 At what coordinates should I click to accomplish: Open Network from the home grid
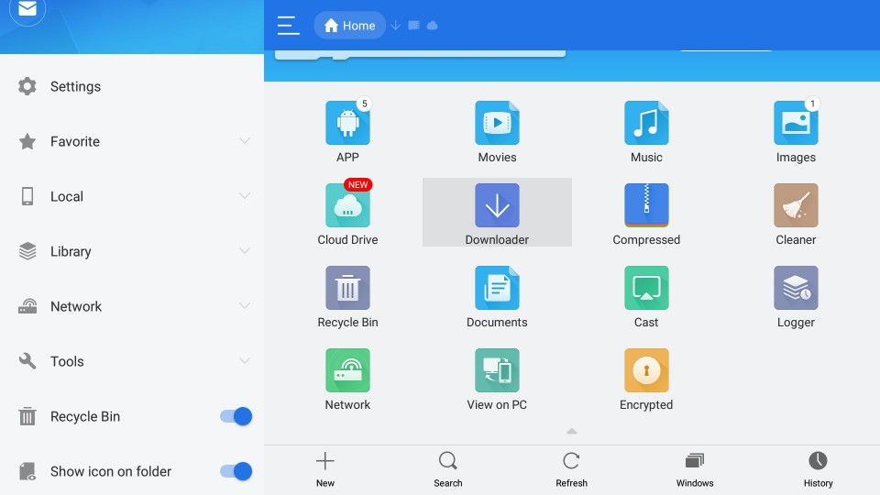point(347,370)
